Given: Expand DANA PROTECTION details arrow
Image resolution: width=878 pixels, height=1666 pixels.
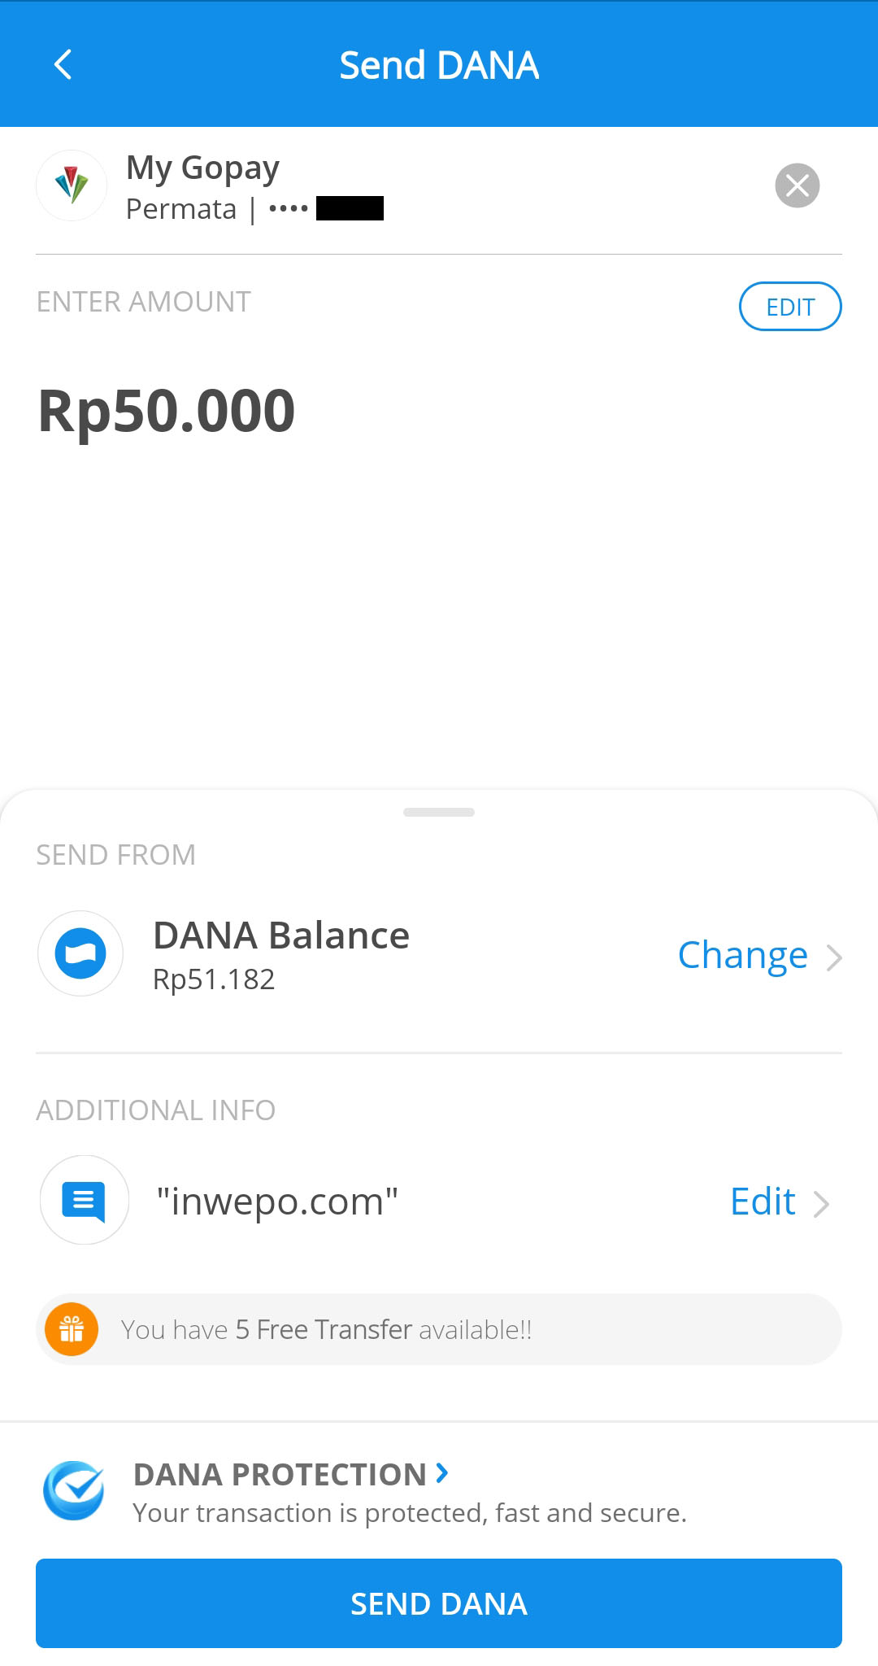Looking at the screenshot, I should point(442,1472).
